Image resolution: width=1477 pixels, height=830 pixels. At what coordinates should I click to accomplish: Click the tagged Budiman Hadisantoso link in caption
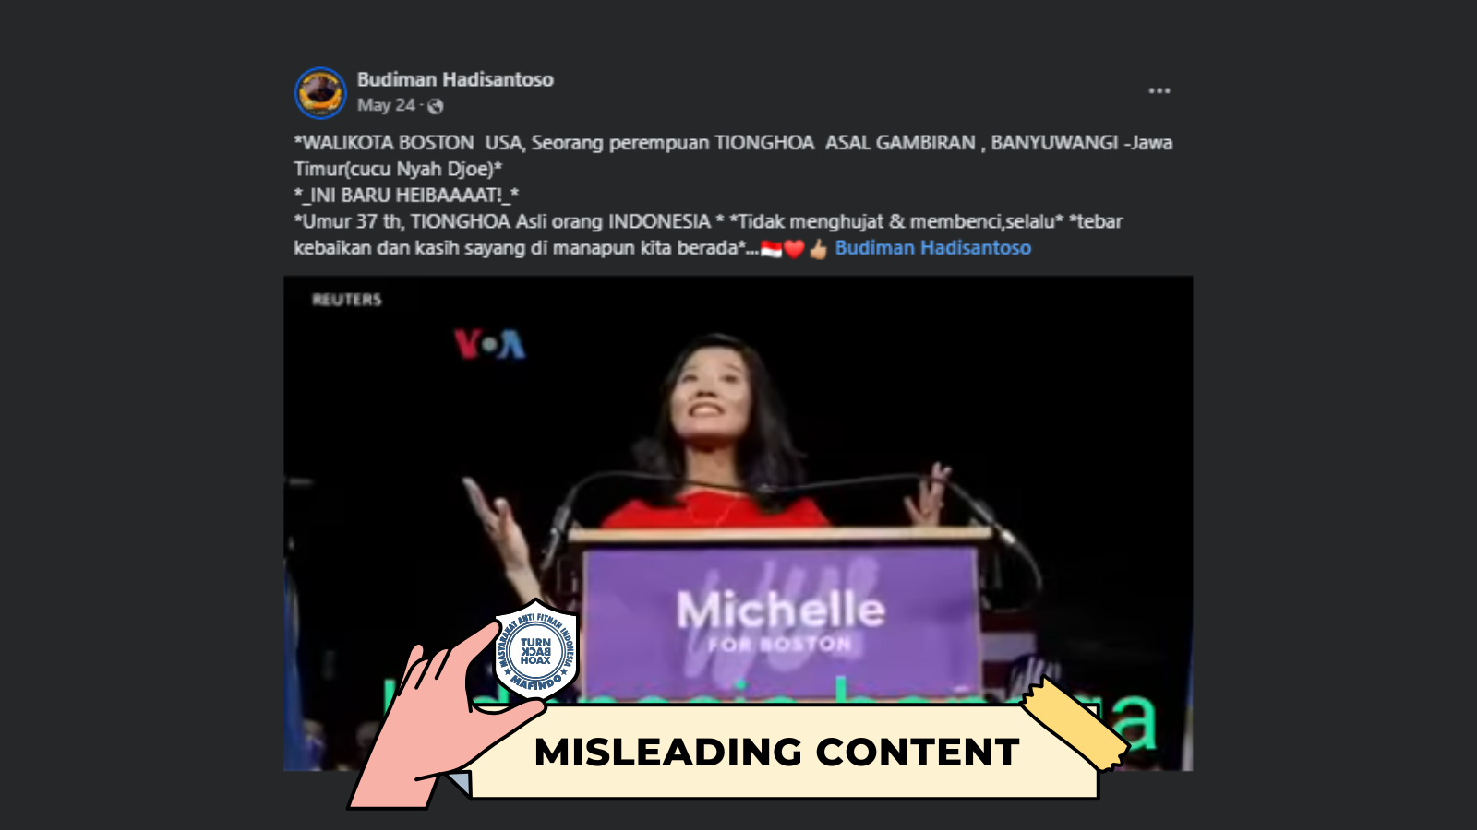[932, 248]
